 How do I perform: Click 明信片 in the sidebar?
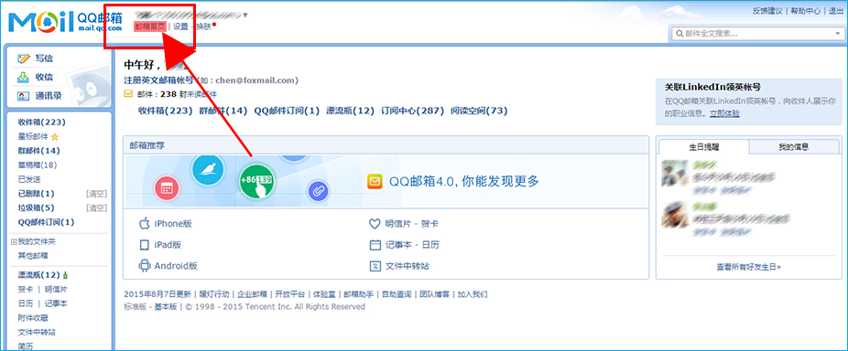[56, 290]
